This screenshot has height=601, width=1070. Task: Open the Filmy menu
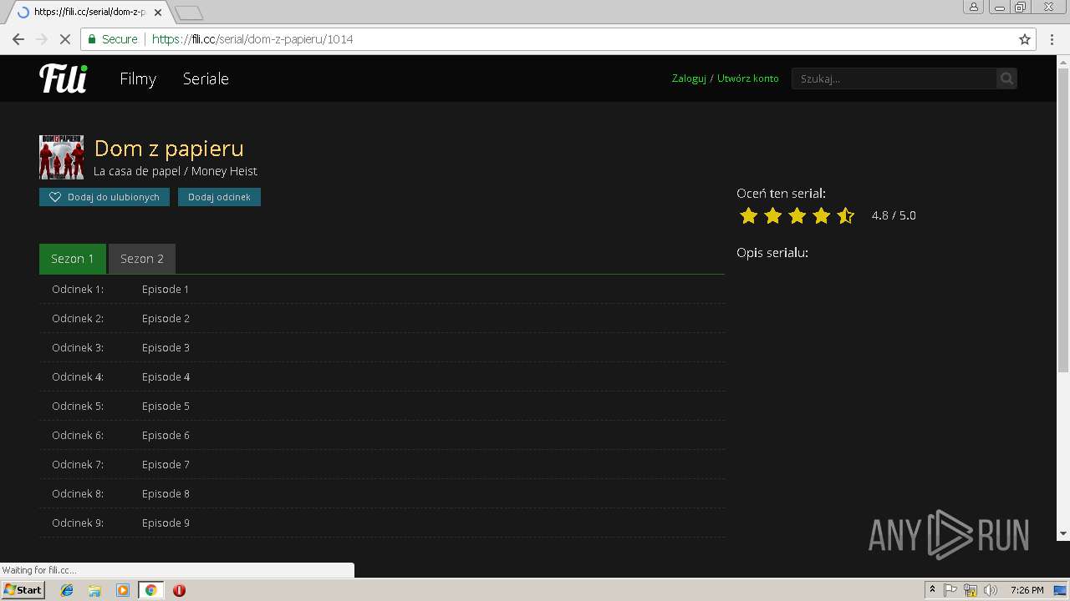click(138, 78)
